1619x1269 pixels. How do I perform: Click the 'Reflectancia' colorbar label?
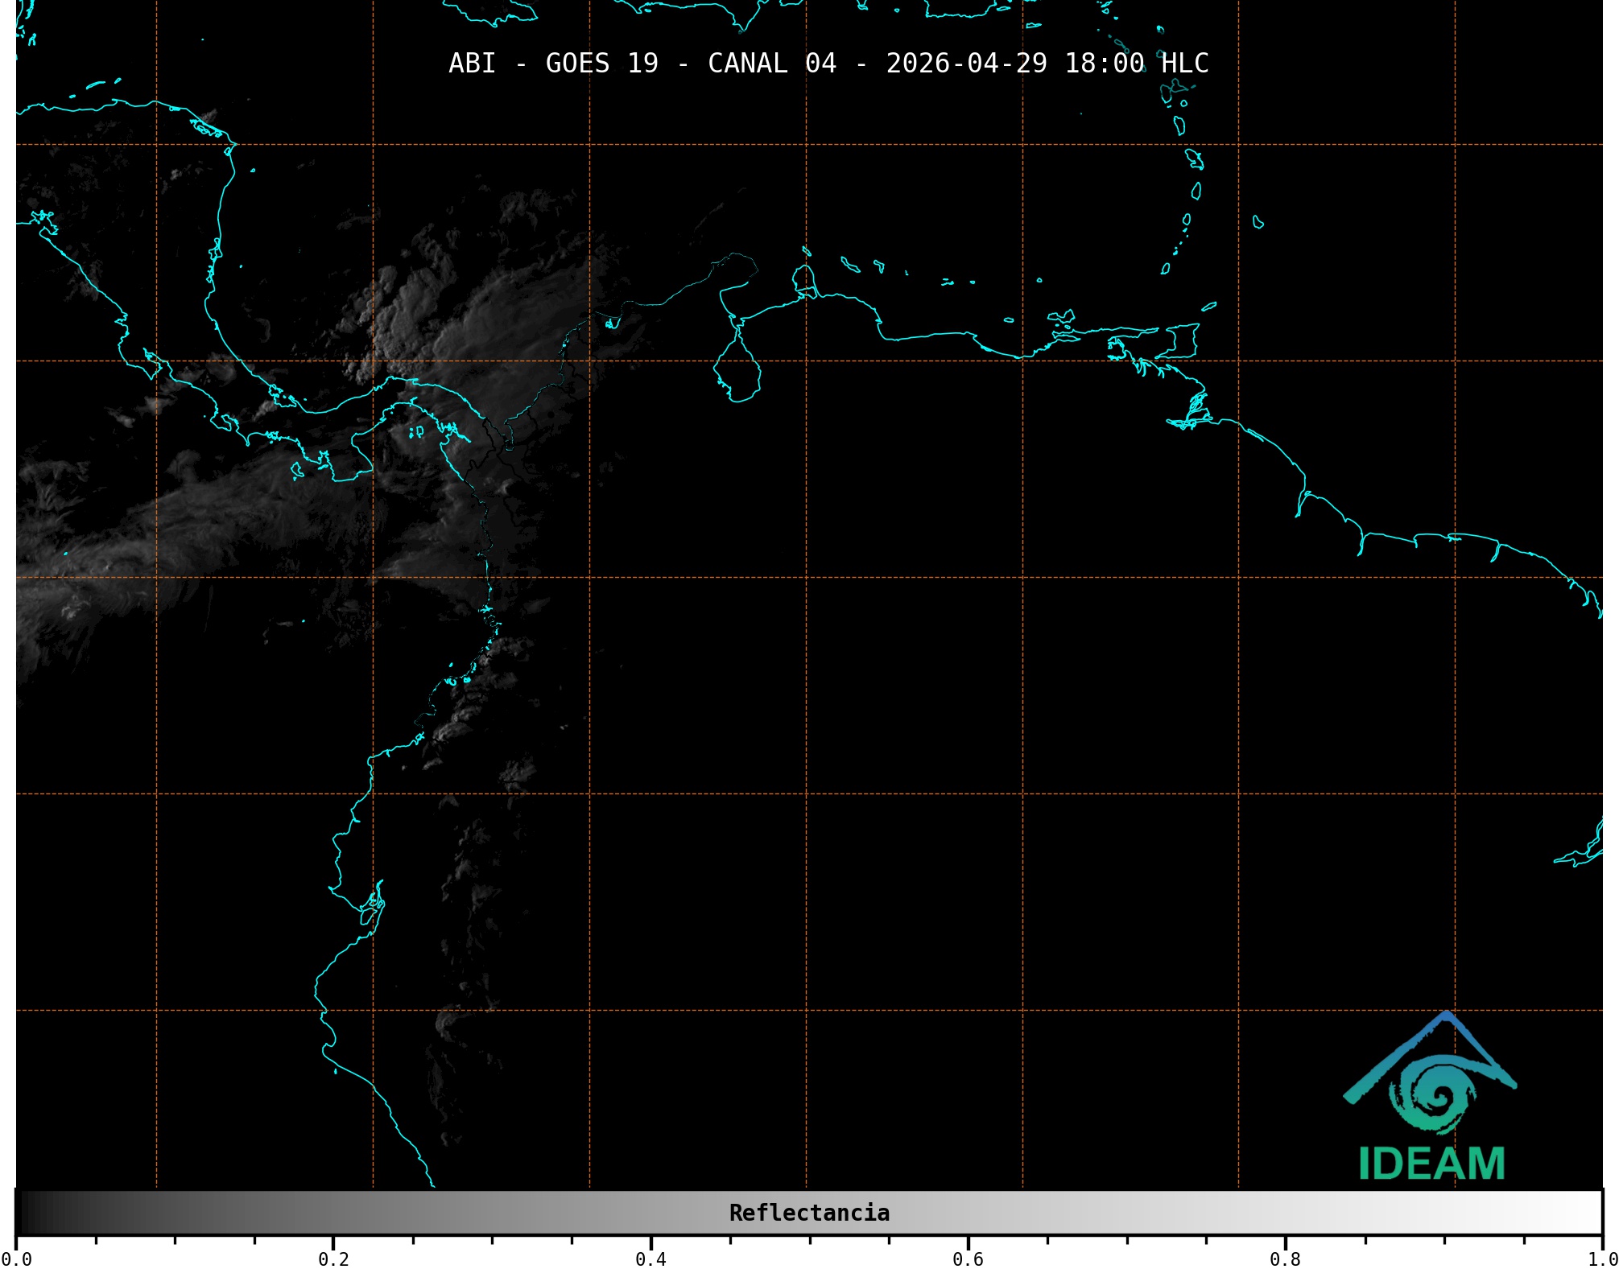pos(809,1213)
